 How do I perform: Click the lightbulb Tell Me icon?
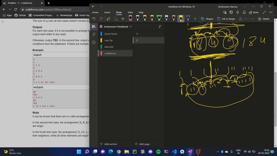click(x=238, y=12)
